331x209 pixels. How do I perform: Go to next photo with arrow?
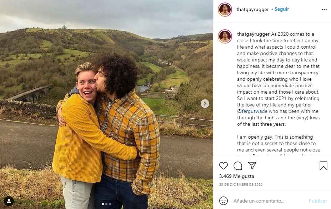[205, 104]
